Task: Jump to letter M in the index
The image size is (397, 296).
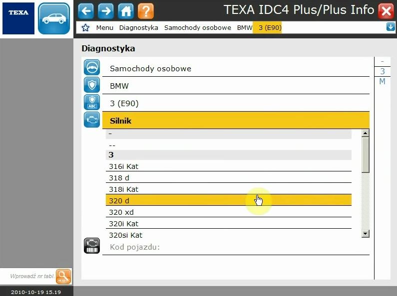Action: coord(382,82)
